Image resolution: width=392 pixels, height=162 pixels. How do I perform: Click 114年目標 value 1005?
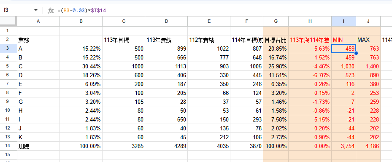coord(247,67)
